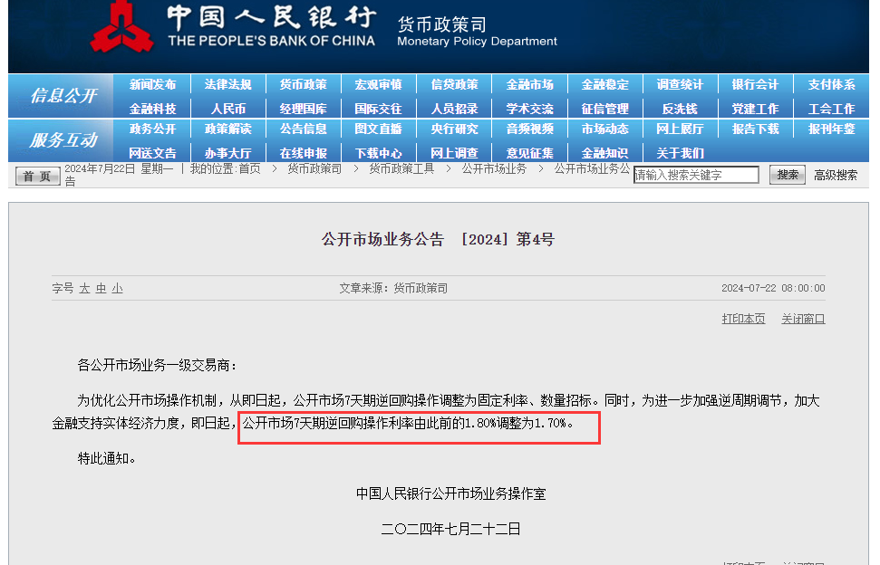Screen dimensions: 880x565
Task: Open 金融稳定 section
Action: (x=605, y=84)
